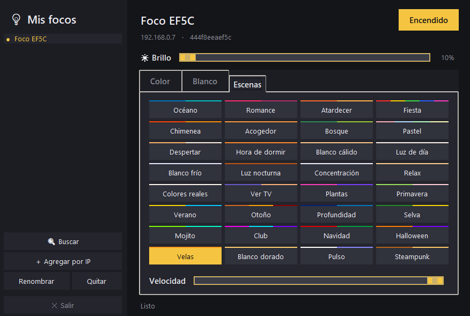The image size is (470, 316).
Task: Select Foco EF5C in the bulb list
Action: pyautogui.click(x=63, y=39)
